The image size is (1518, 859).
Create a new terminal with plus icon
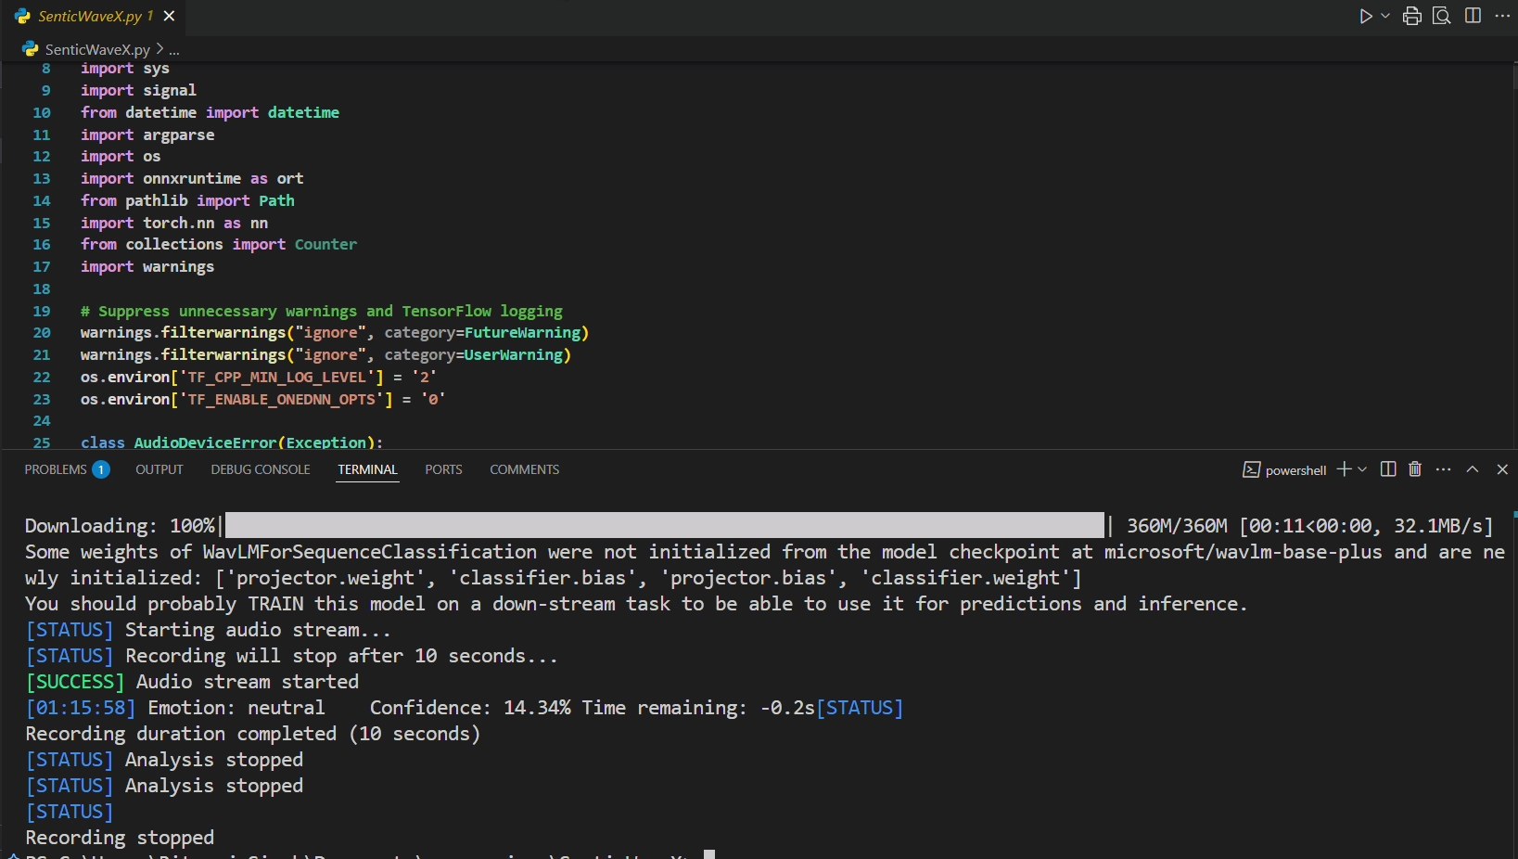pos(1344,469)
